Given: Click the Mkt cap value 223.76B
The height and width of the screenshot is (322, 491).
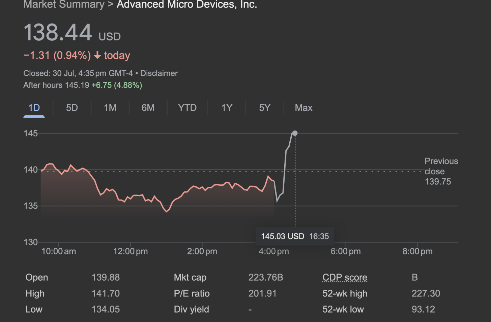Looking at the screenshot, I should (266, 278).
